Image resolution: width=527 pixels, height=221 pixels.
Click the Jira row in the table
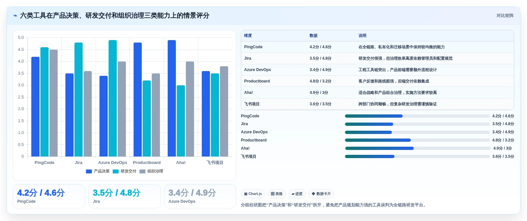(x=378, y=59)
